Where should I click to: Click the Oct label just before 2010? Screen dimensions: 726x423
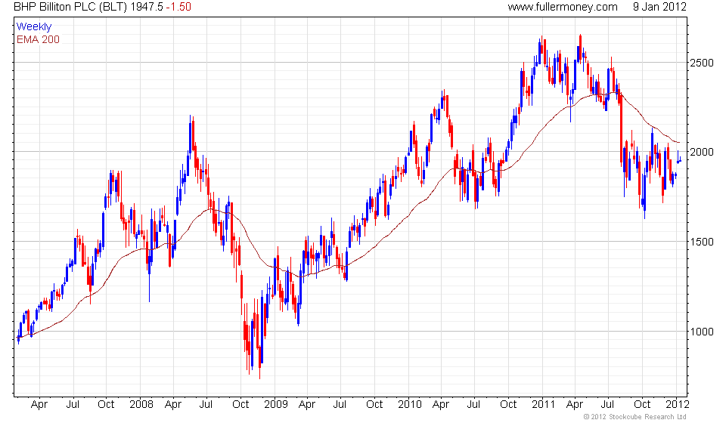click(374, 405)
